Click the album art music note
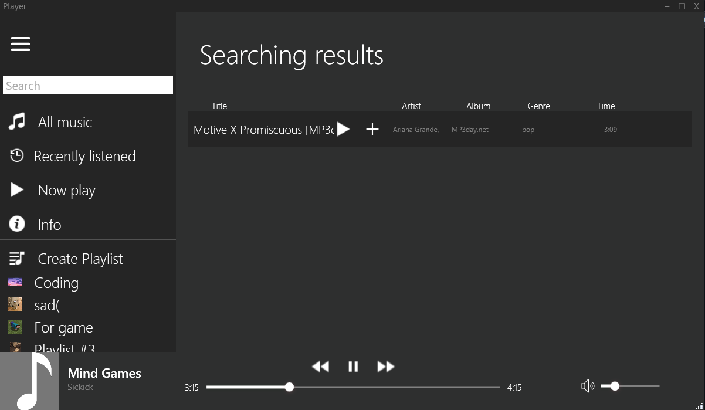The height and width of the screenshot is (410, 705). tap(29, 381)
